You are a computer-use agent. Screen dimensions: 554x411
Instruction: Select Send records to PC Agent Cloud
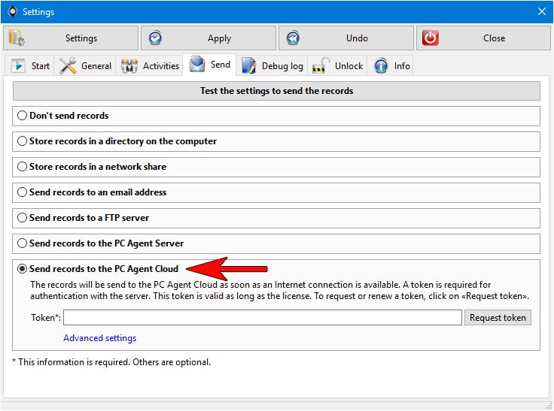point(23,269)
